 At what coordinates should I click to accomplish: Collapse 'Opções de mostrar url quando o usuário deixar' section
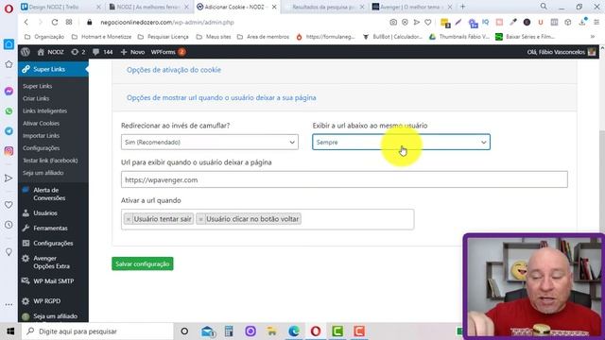click(221, 97)
